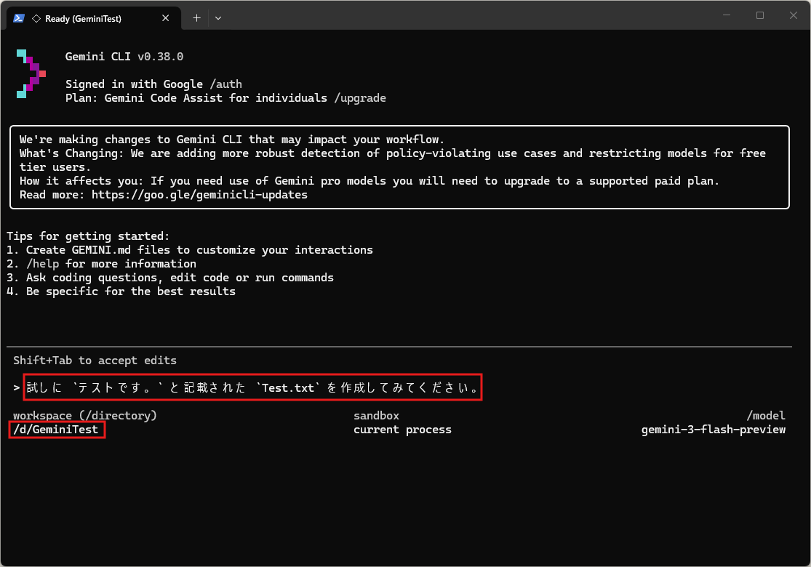Click the sandbox current process status

(x=402, y=430)
